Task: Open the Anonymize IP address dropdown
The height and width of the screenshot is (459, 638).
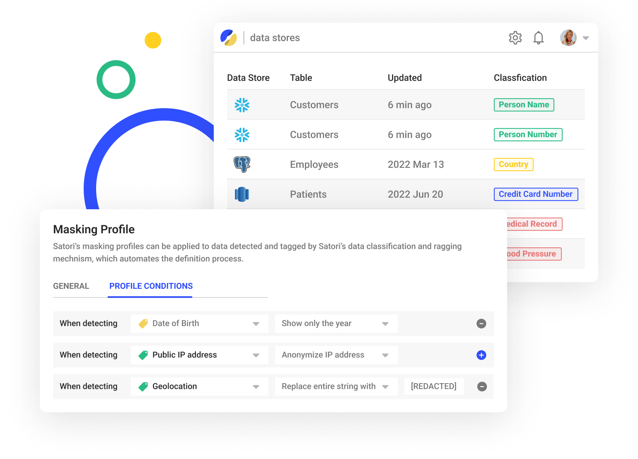Action: [336, 355]
